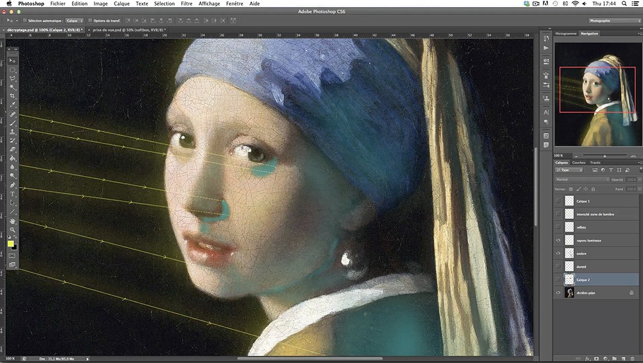Show the intensité zone de lumière layer
This screenshot has height=363, width=643.
(557, 214)
